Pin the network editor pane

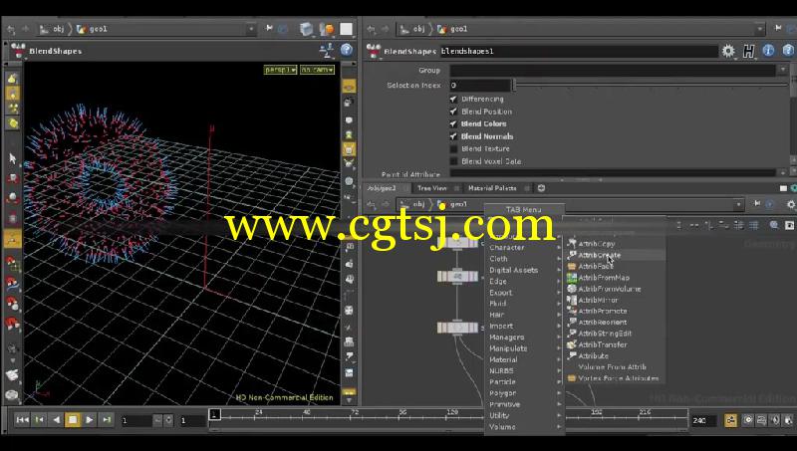click(x=757, y=204)
